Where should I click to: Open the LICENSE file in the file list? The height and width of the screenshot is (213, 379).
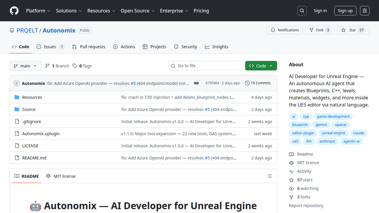(x=30, y=146)
